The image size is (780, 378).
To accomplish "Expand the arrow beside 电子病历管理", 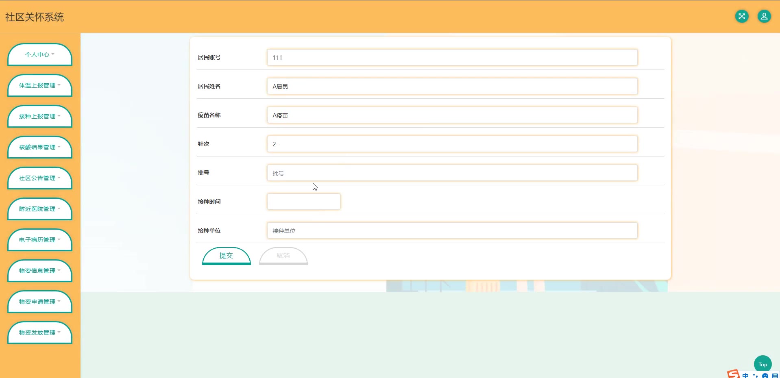I will [59, 239].
